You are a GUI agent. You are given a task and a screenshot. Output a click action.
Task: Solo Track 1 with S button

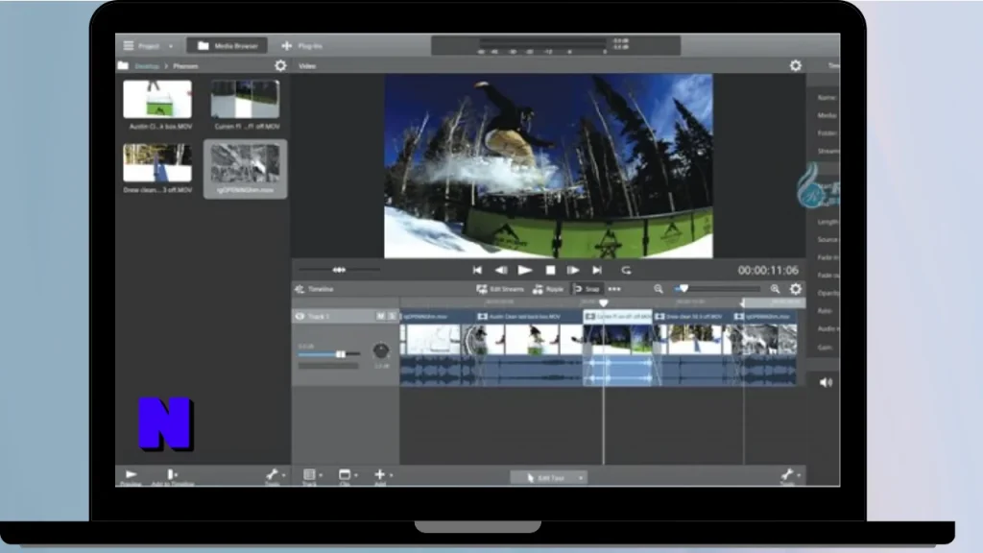(393, 317)
